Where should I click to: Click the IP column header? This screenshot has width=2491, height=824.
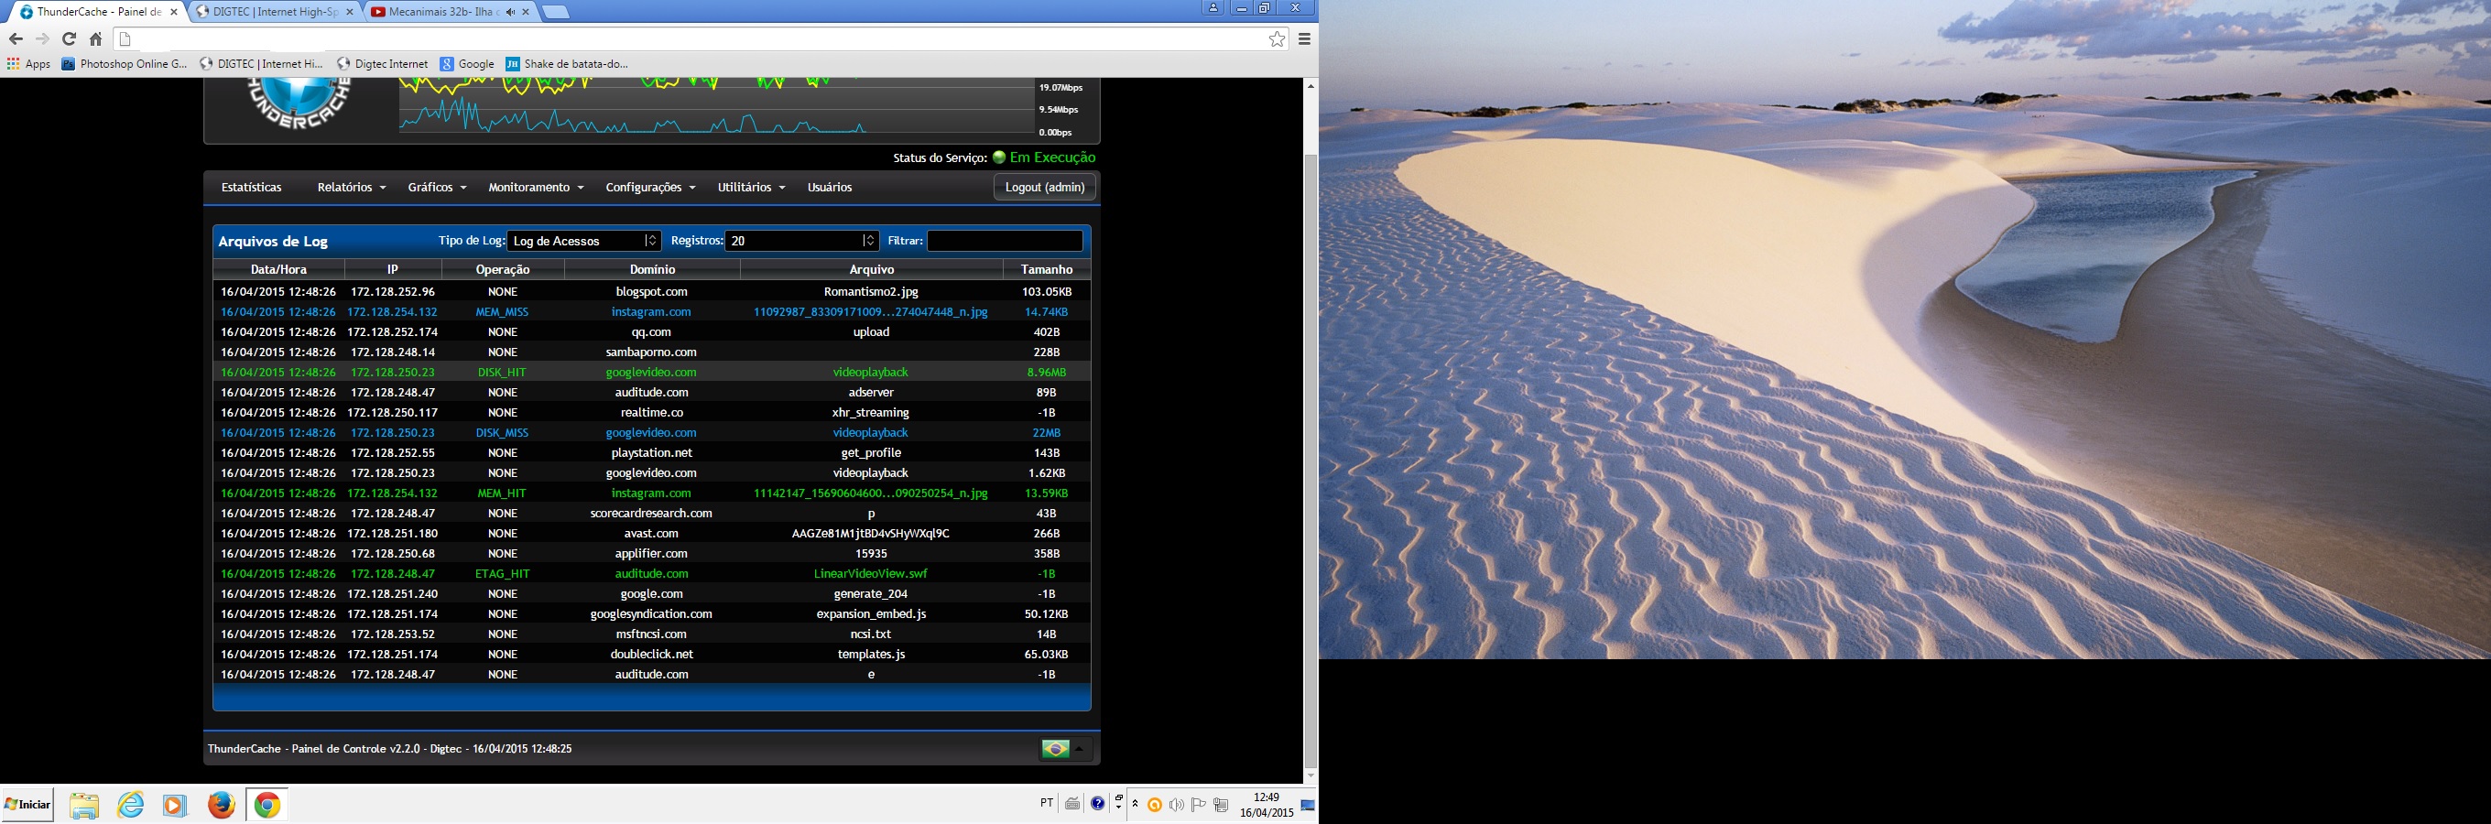[393, 270]
